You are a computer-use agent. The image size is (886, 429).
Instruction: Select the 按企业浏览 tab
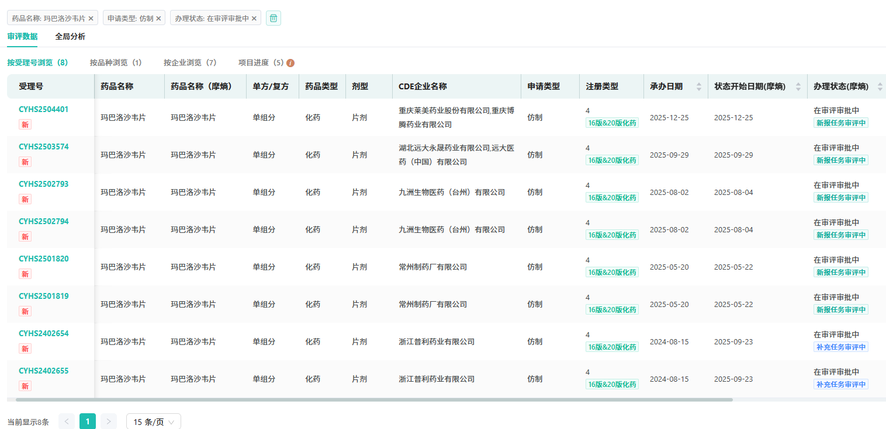[190, 62]
